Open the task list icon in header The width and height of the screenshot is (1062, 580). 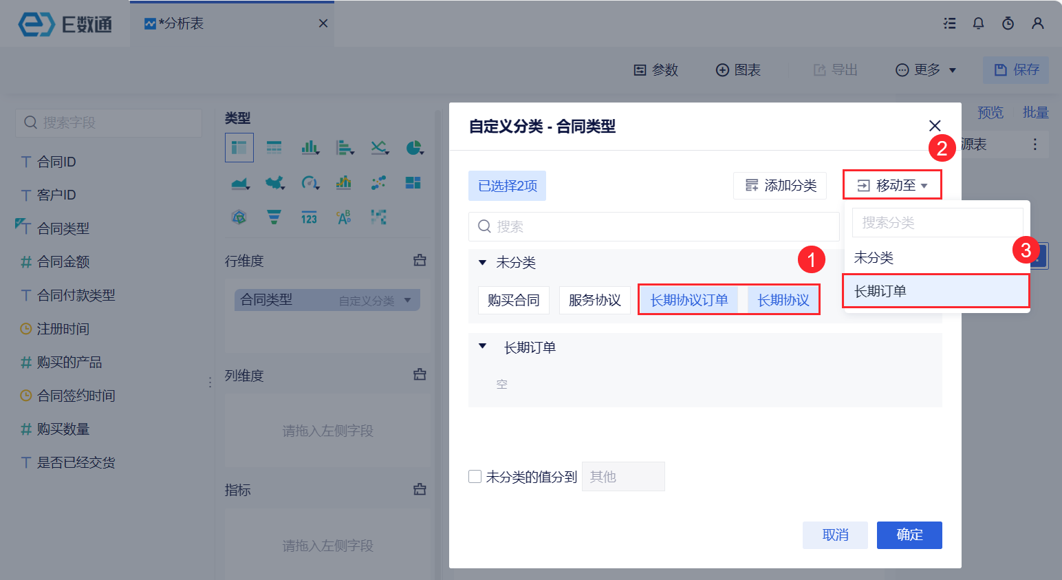pos(949,23)
